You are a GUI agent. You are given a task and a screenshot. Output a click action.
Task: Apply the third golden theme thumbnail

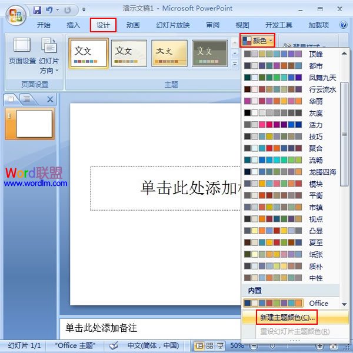(x=169, y=54)
